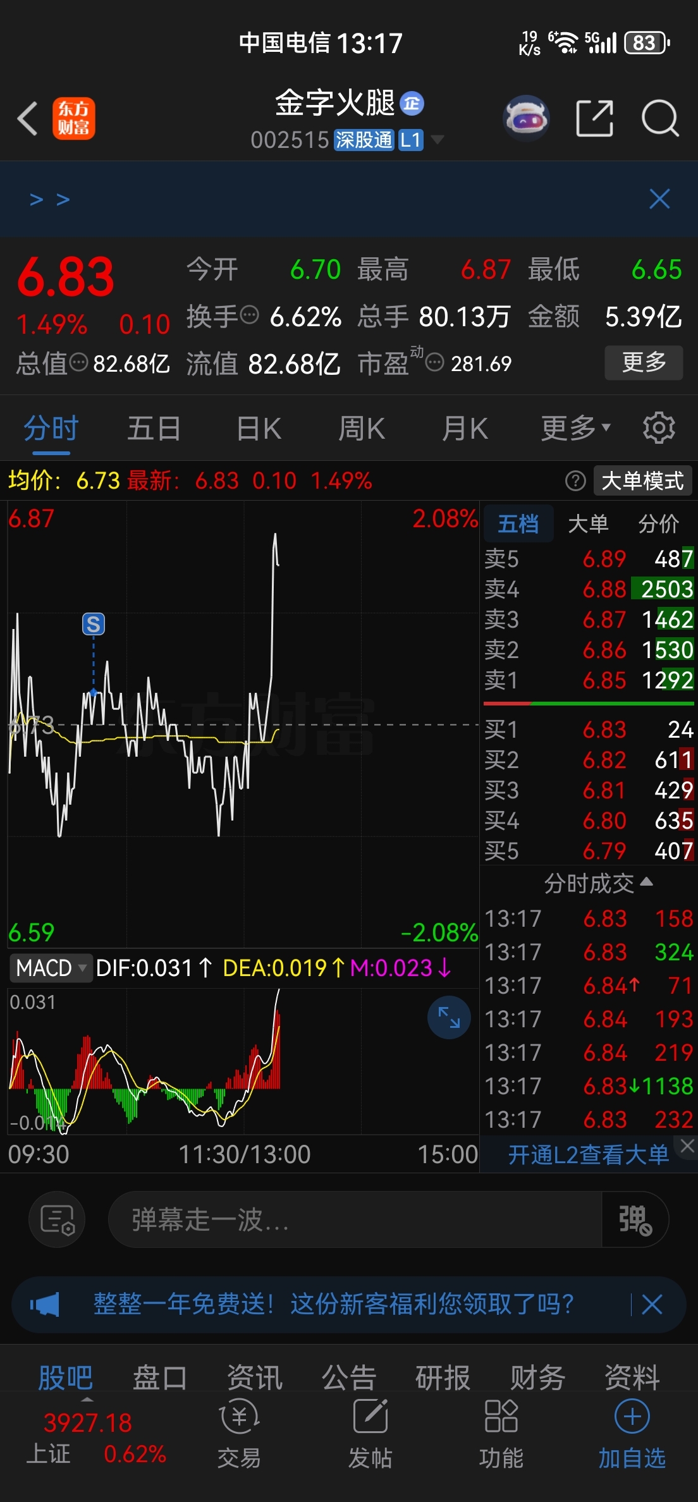
Task: Tap the Wi-Fi icon in status bar
Action: (x=563, y=43)
